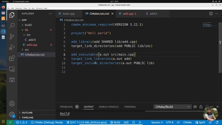This screenshot has height=125, width=222.
Task: Open the Debug Console tab
Action: pyautogui.click(x=109, y=107)
